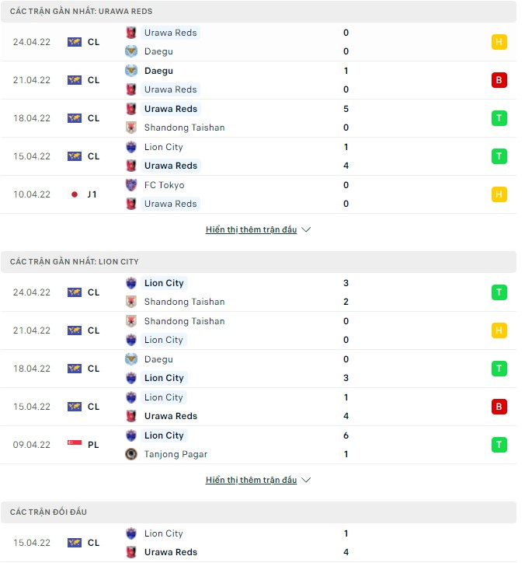Click green T badge for Lion City 6-1 match

pos(499,445)
